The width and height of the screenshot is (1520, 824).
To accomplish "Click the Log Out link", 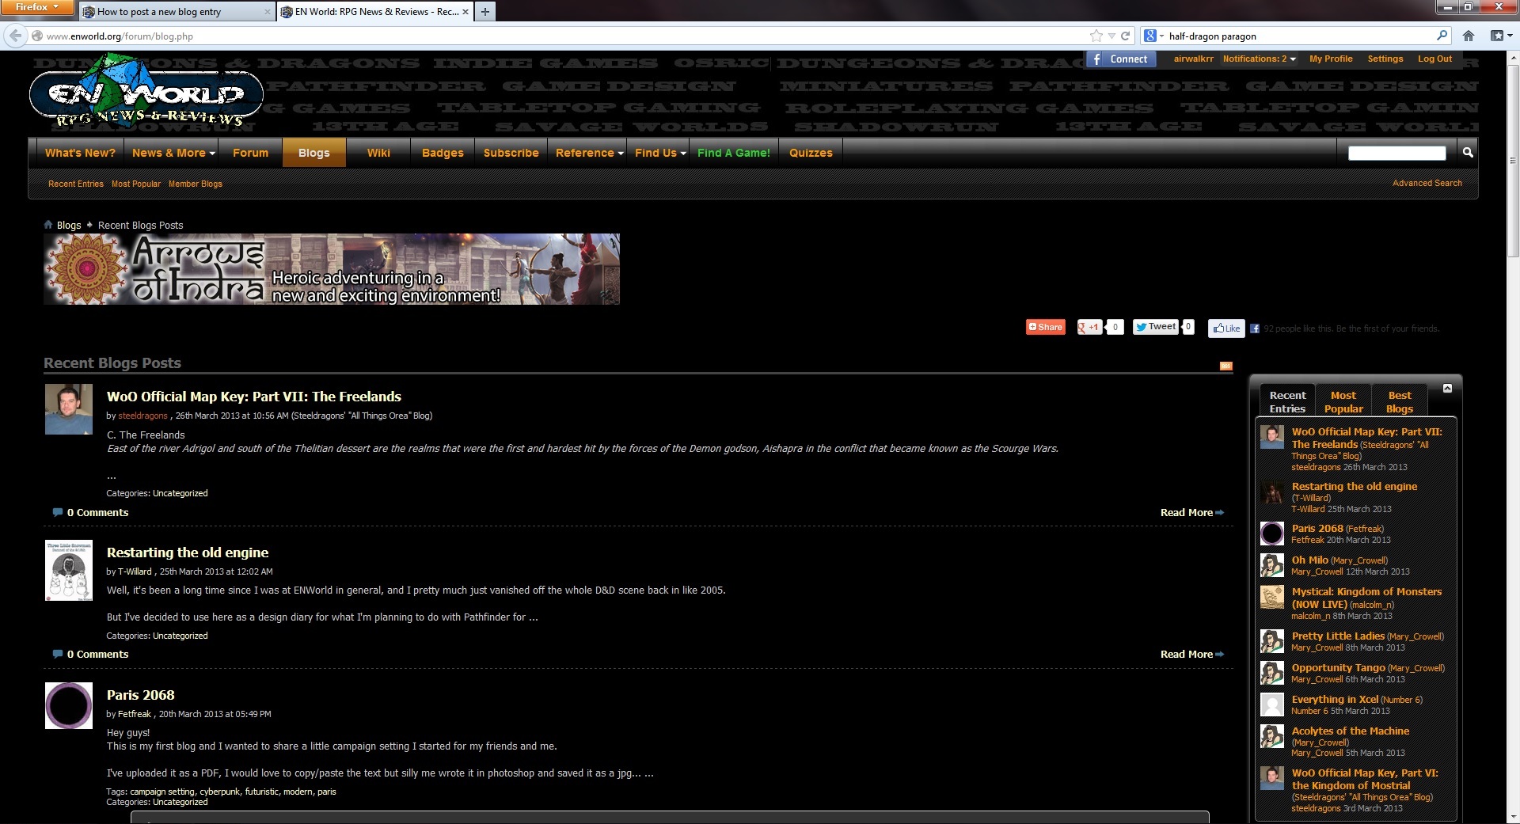I will coord(1434,59).
